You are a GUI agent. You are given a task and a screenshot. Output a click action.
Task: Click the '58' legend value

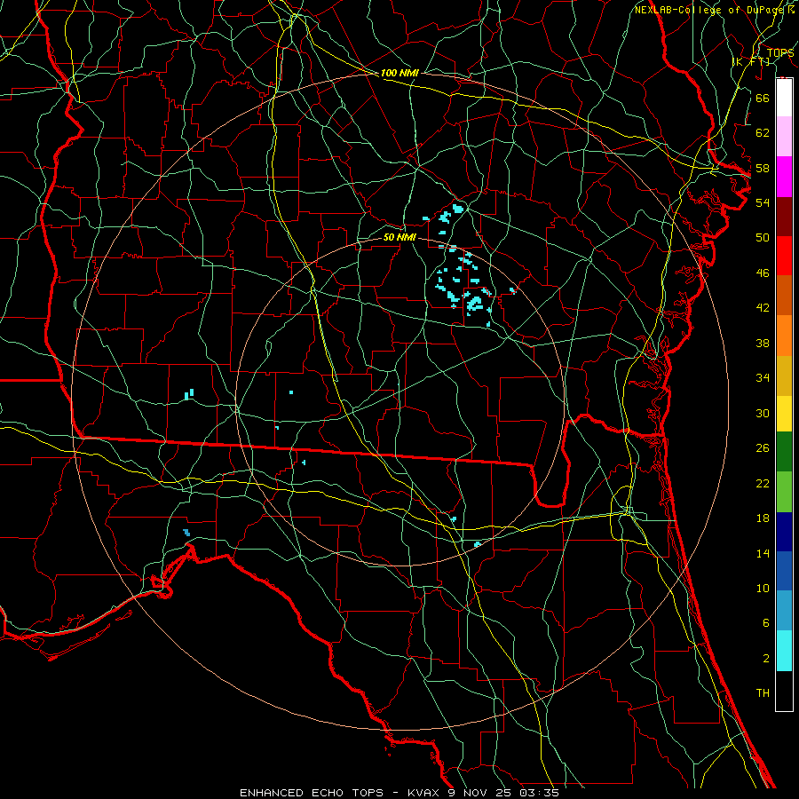763,168
